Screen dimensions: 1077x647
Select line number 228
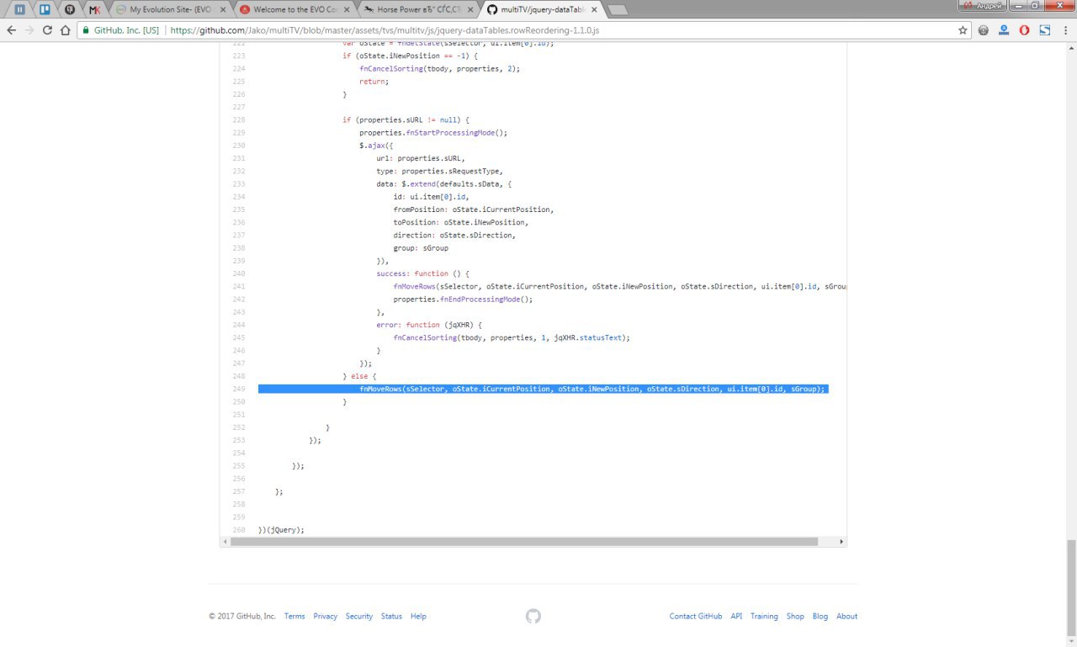pyautogui.click(x=239, y=119)
